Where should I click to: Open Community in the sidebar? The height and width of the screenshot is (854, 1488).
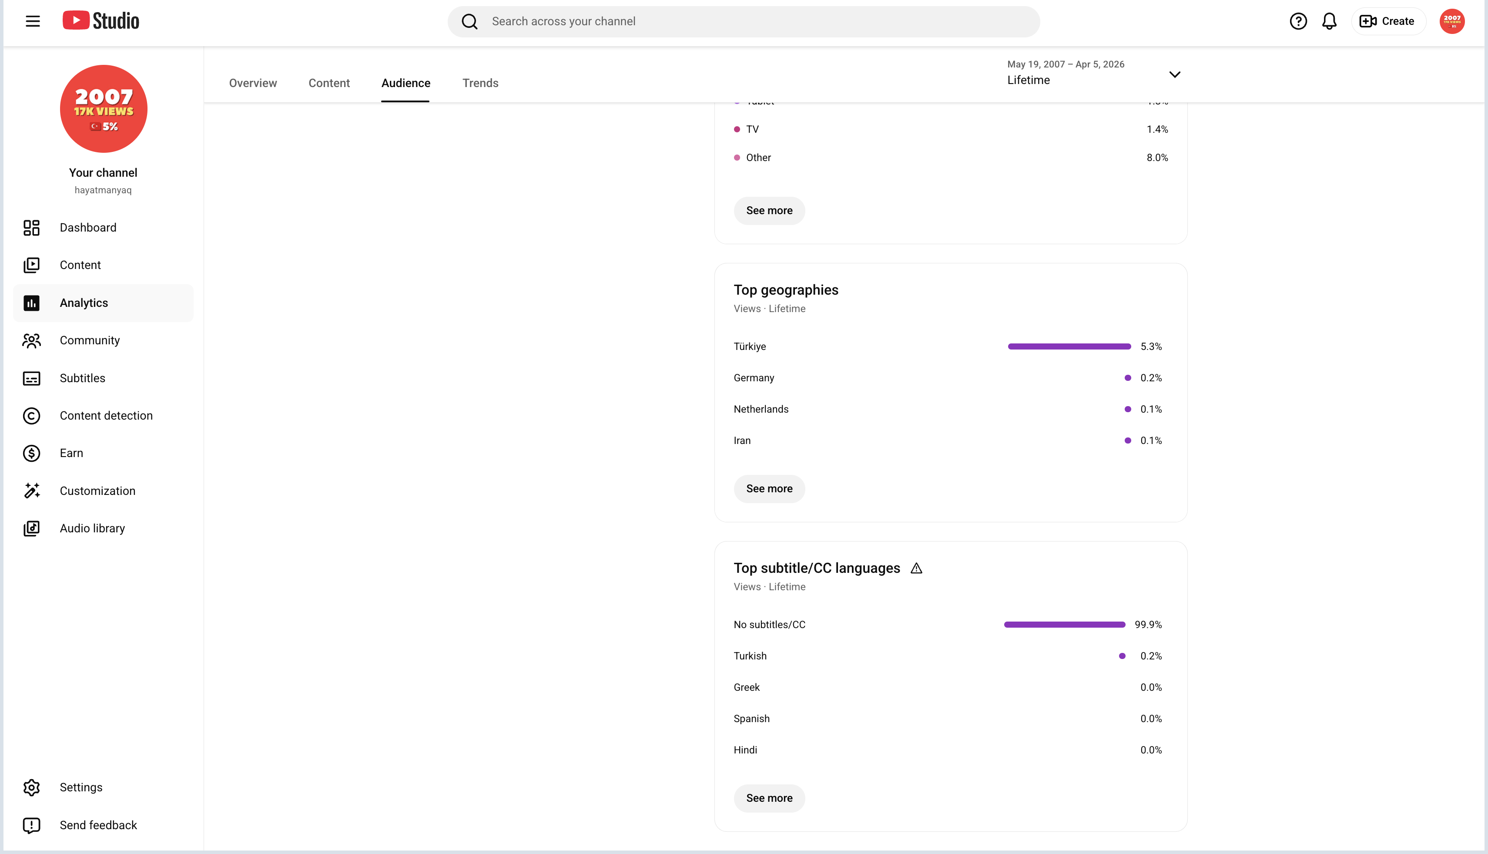click(x=103, y=340)
